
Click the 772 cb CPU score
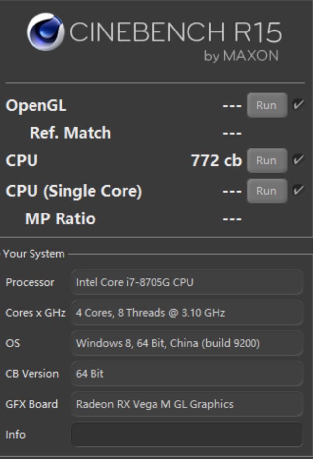click(216, 160)
